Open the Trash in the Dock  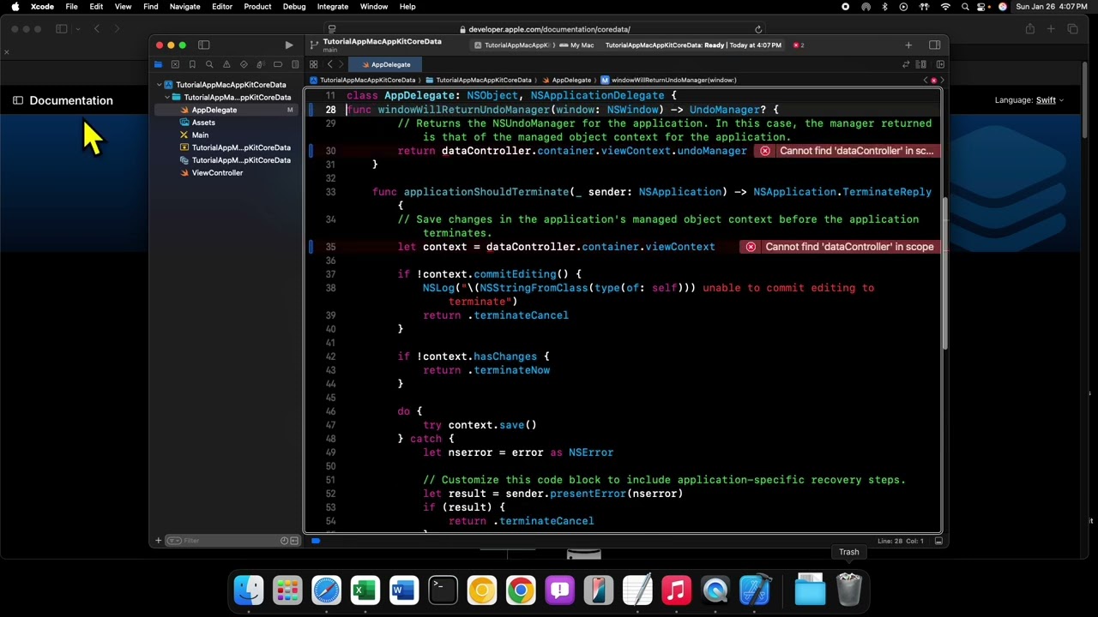848,590
